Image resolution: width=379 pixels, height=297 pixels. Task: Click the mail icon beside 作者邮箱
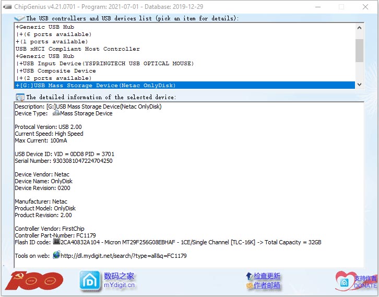point(249,286)
